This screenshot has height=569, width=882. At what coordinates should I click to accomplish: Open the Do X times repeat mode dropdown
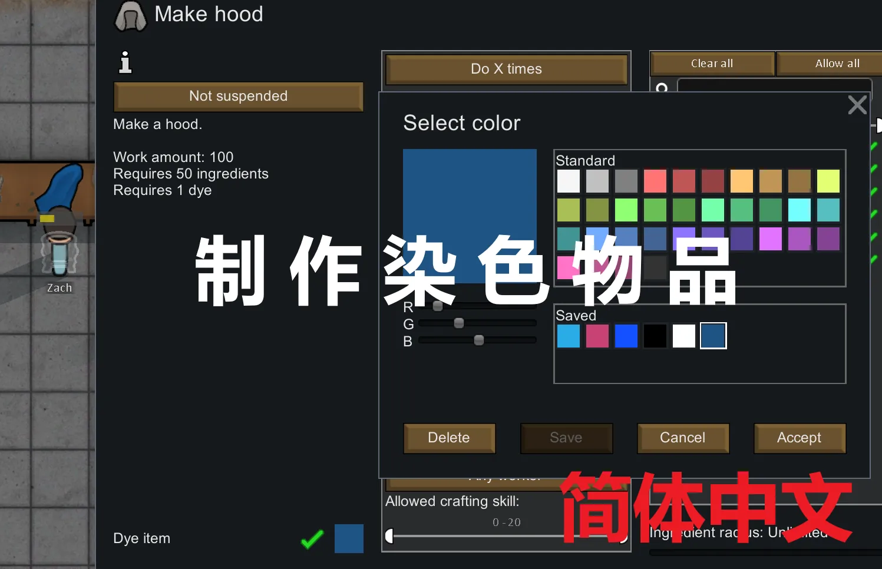point(506,70)
